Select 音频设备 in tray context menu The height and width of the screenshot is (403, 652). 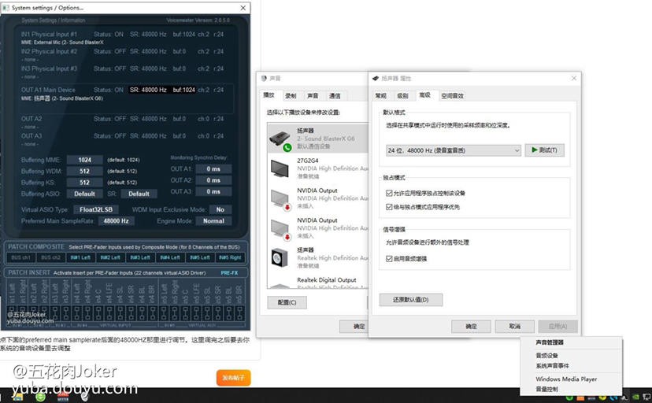546,355
